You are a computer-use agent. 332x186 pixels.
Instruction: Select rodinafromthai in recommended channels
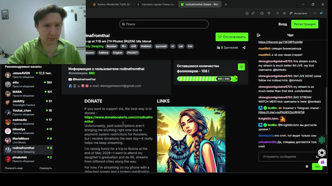click(x=28, y=150)
